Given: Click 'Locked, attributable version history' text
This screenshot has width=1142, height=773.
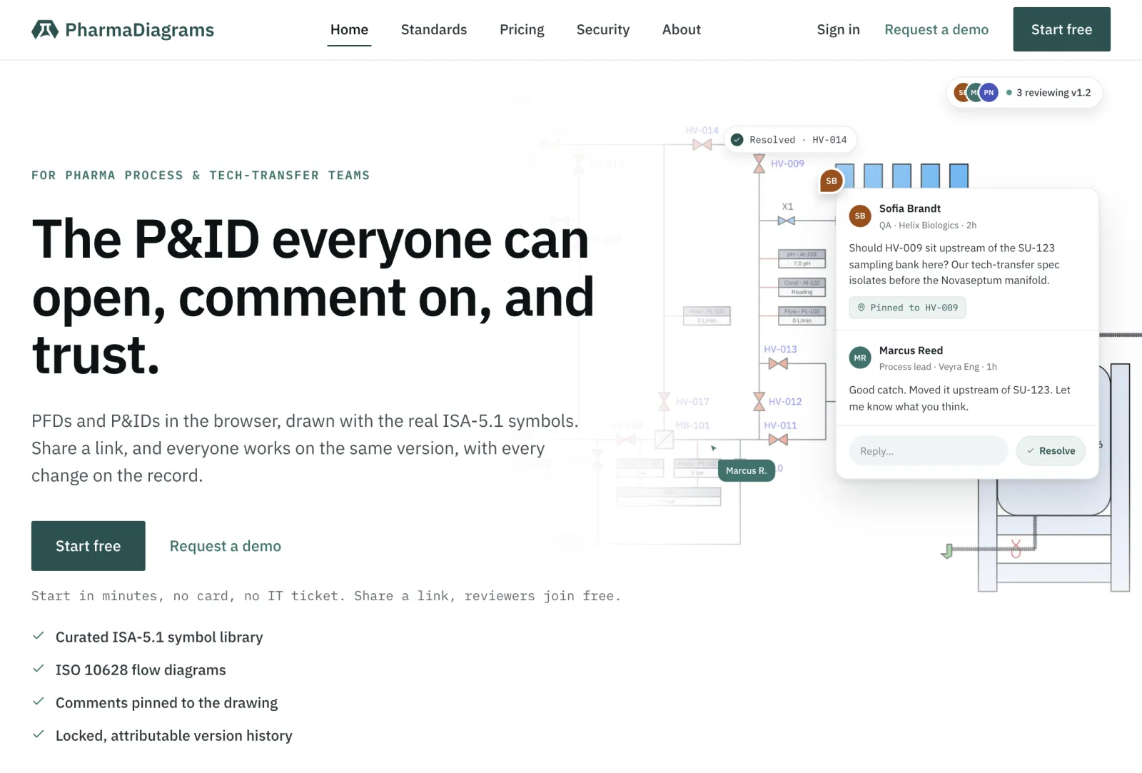Looking at the screenshot, I should coord(174,736).
